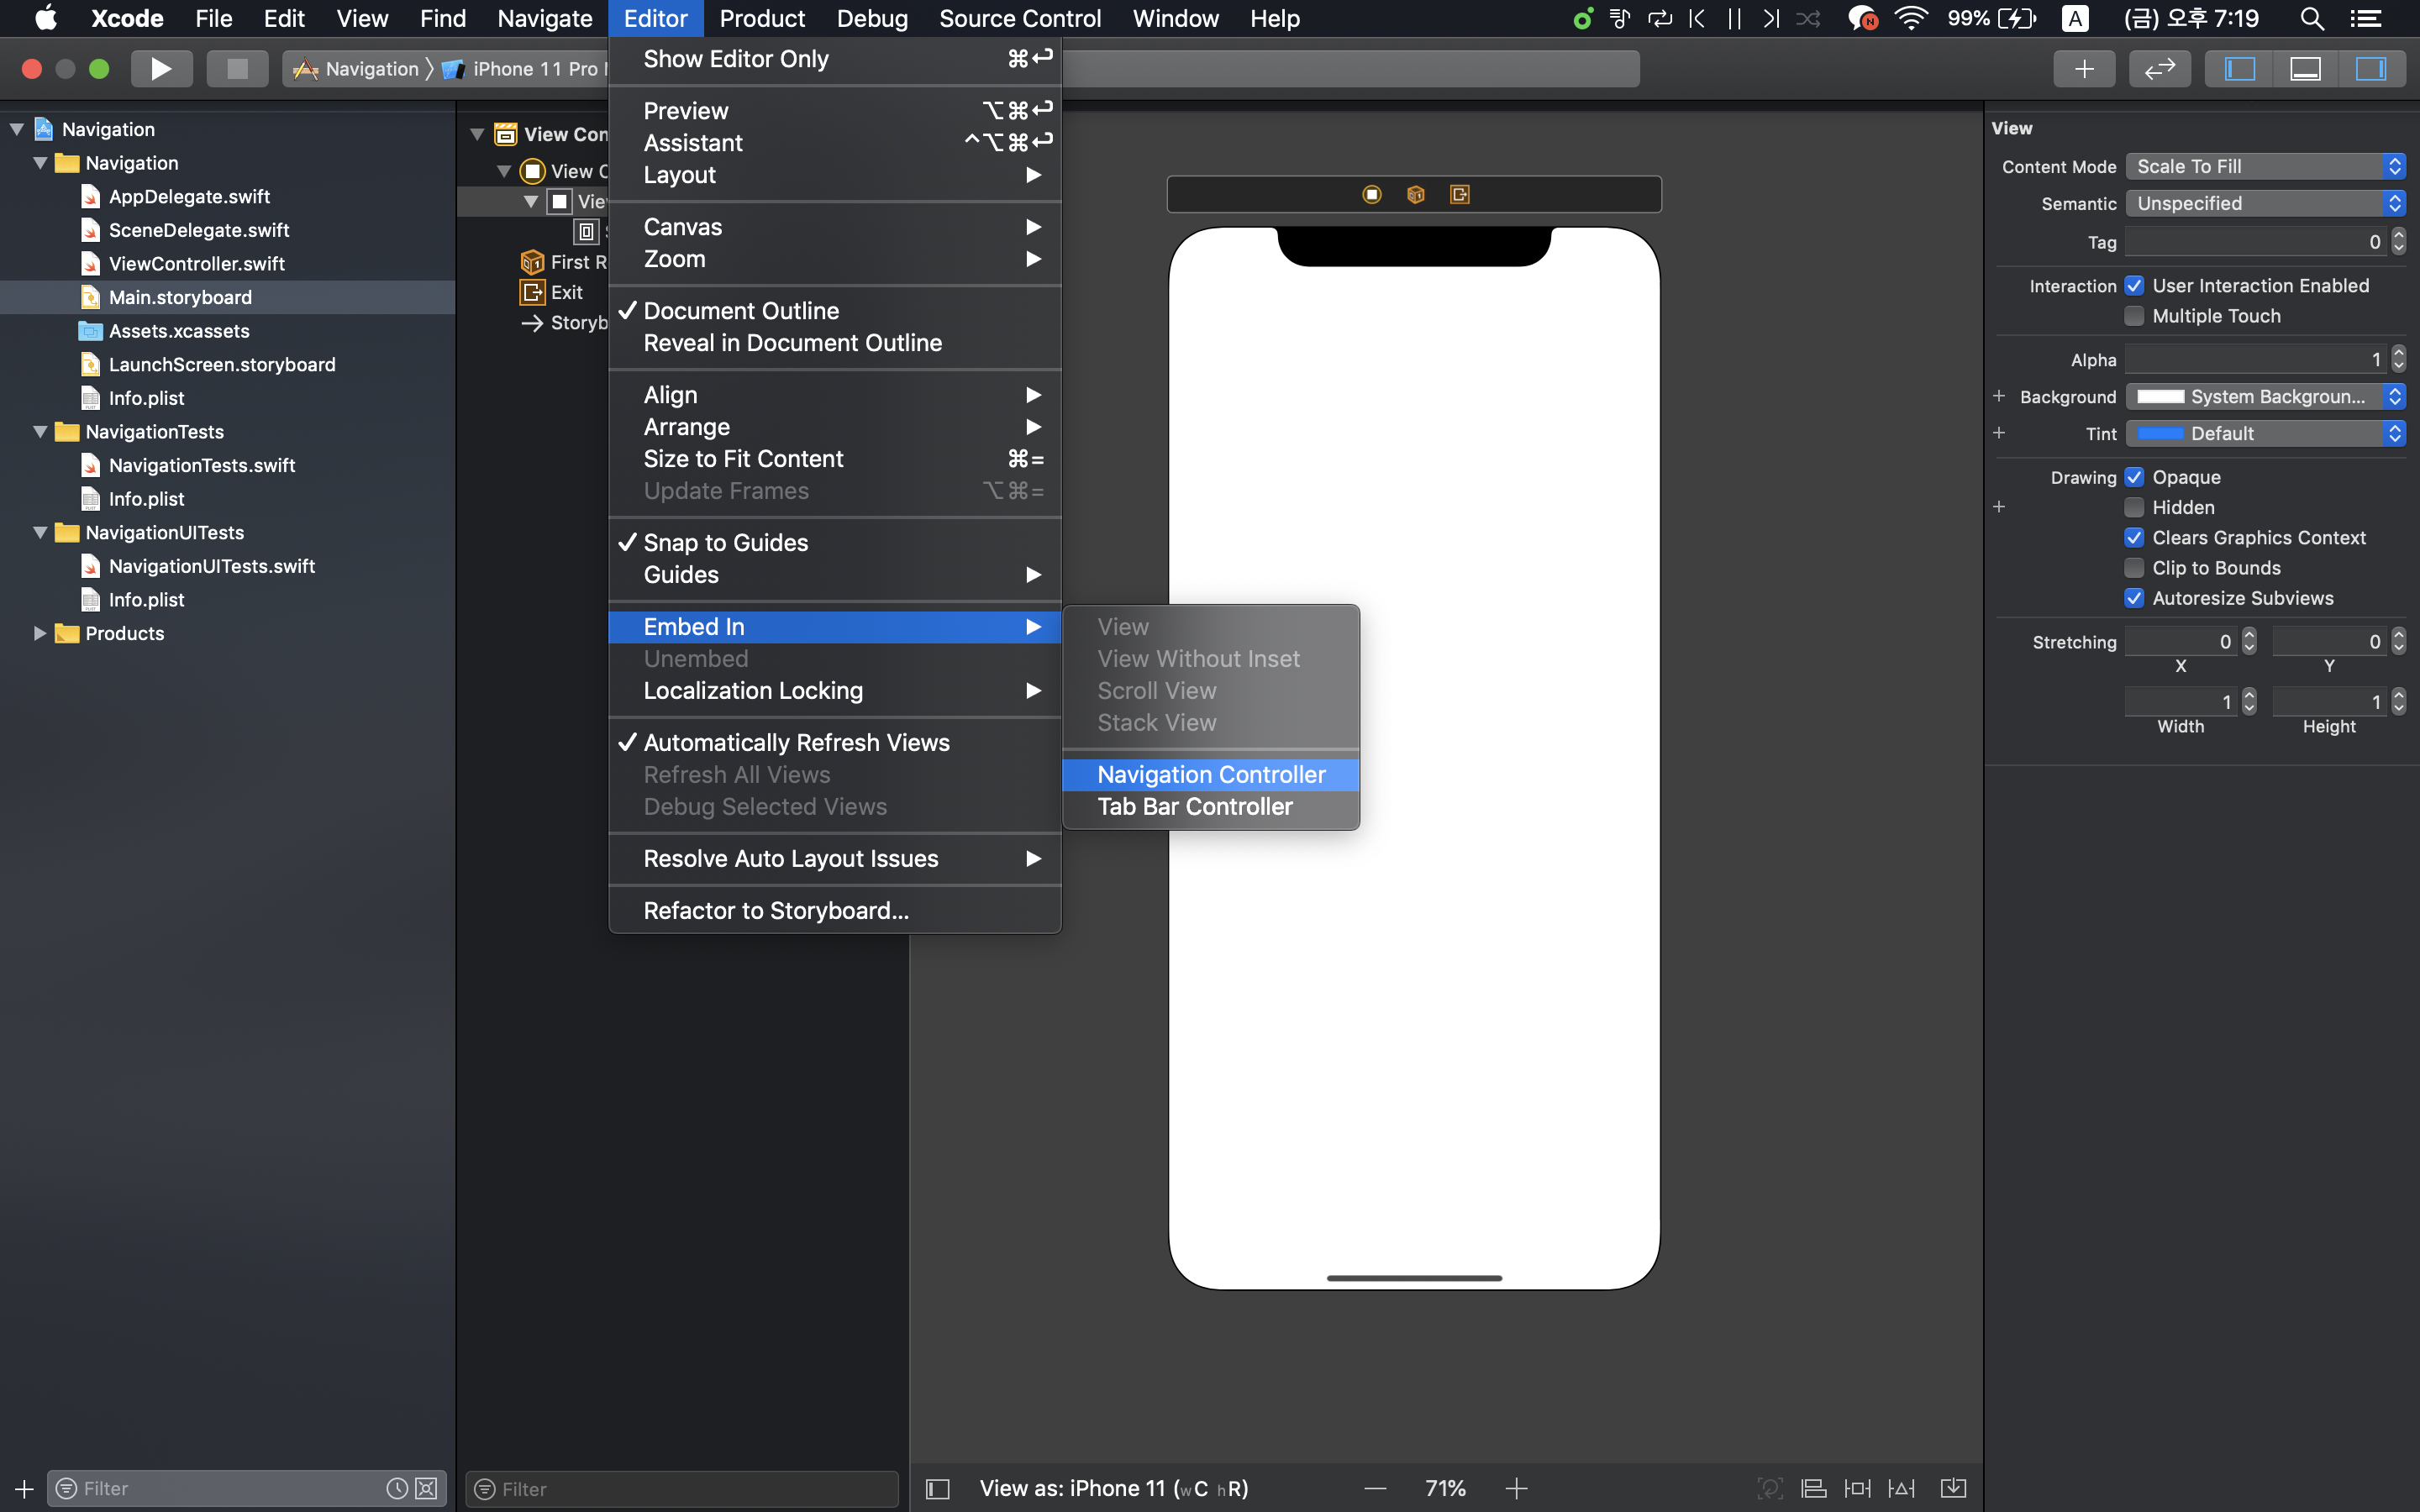The width and height of the screenshot is (2420, 1512).
Task: Toggle the document outline button
Action: point(937,1489)
